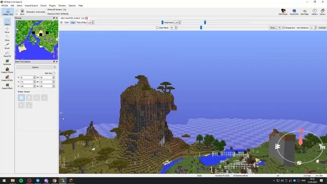Open the Chunk menu

43,6
